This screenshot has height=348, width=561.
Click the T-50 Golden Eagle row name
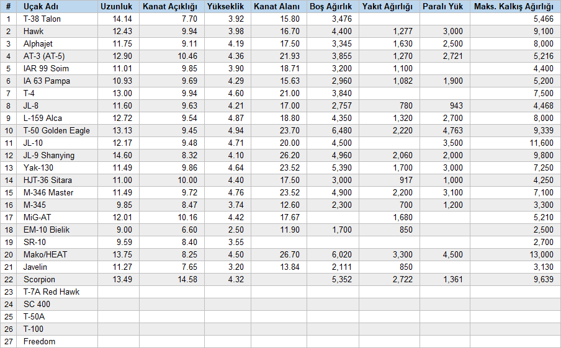click(x=57, y=130)
